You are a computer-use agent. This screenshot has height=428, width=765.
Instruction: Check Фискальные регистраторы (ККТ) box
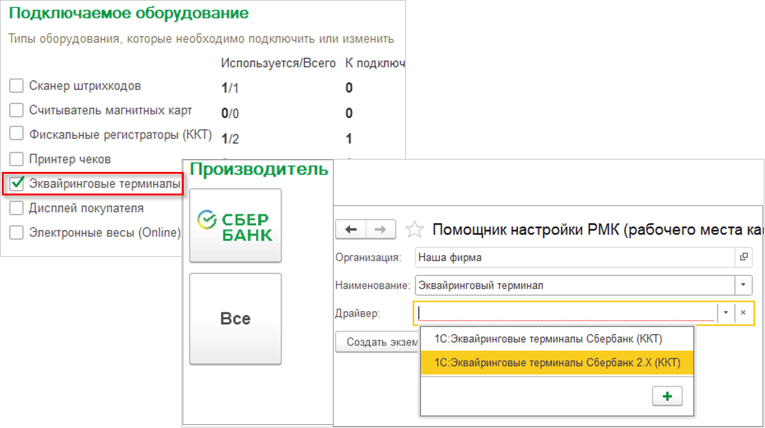coord(17,134)
